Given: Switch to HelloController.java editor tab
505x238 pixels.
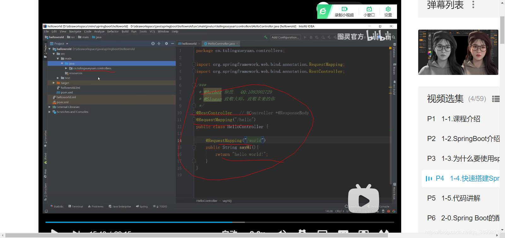Looking at the screenshot, I should point(221,44).
